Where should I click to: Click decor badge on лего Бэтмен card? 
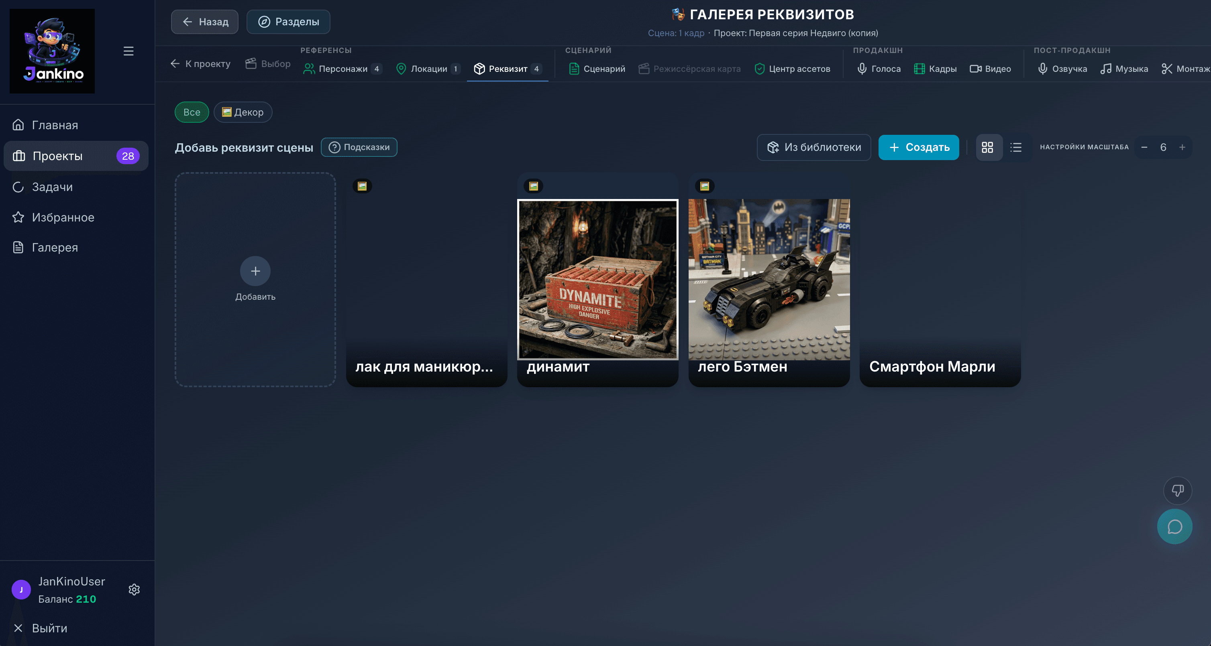click(x=705, y=186)
